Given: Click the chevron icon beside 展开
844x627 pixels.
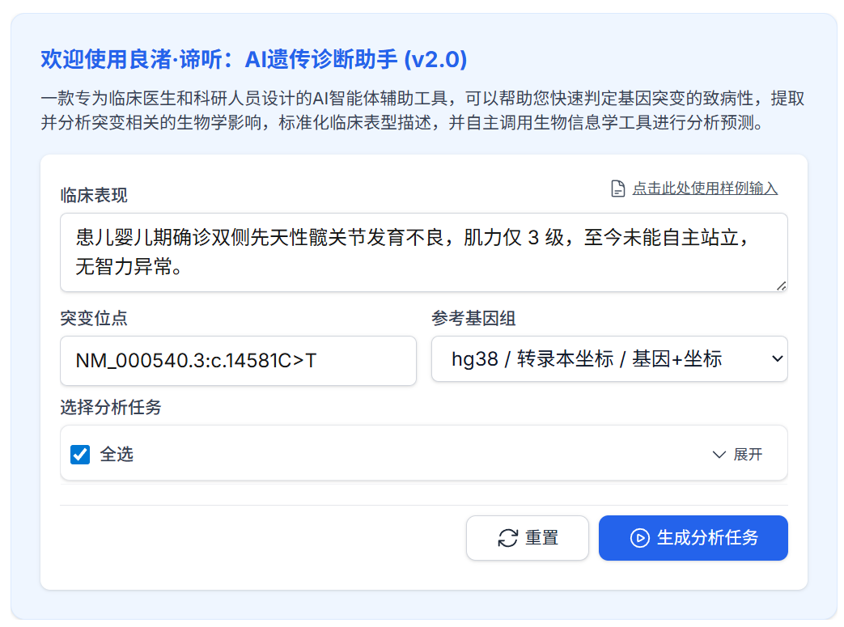Looking at the screenshot, I should pos(719,455).
